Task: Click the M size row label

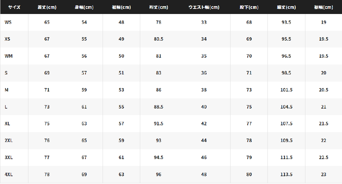Action: pos(6,90)
